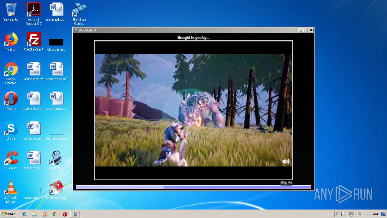Viewport: 387px width, 218px height.
Task: Select the certainlowe document icon
Action: pos(34,131)
